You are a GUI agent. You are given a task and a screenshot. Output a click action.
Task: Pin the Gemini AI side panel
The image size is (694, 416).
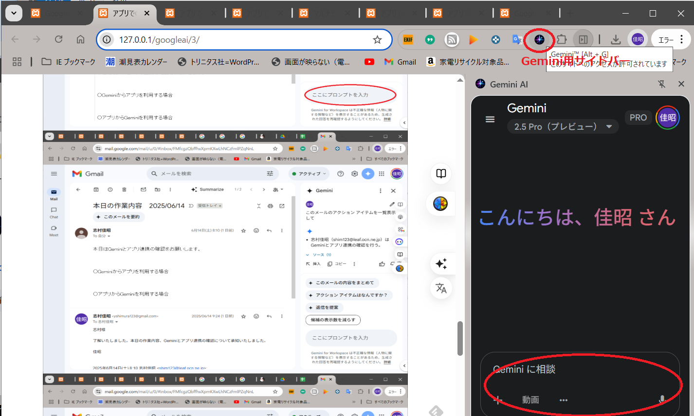662,84
